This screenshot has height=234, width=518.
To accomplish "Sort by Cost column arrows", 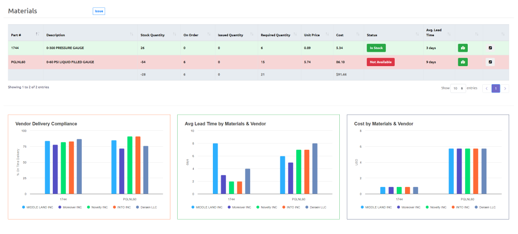I will click(358, 34).
